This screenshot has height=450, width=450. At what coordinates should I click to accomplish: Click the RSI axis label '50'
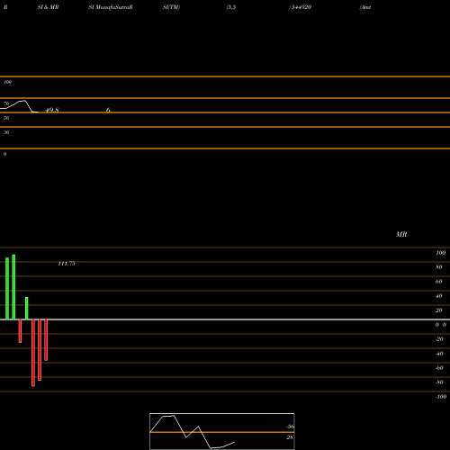click(6, 118)
